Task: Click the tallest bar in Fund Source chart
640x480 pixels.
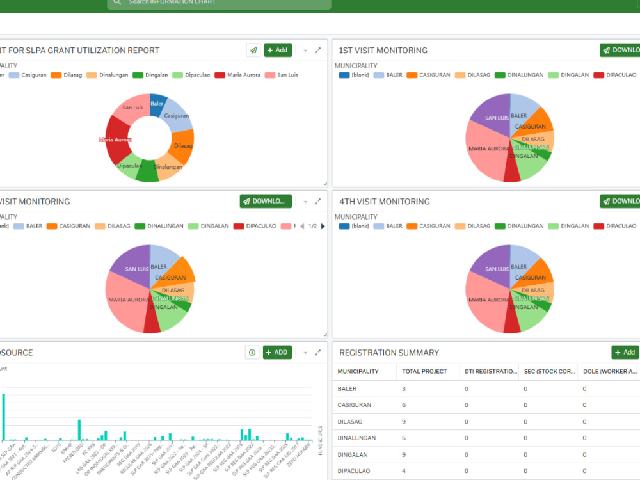Action: point(4,417)
